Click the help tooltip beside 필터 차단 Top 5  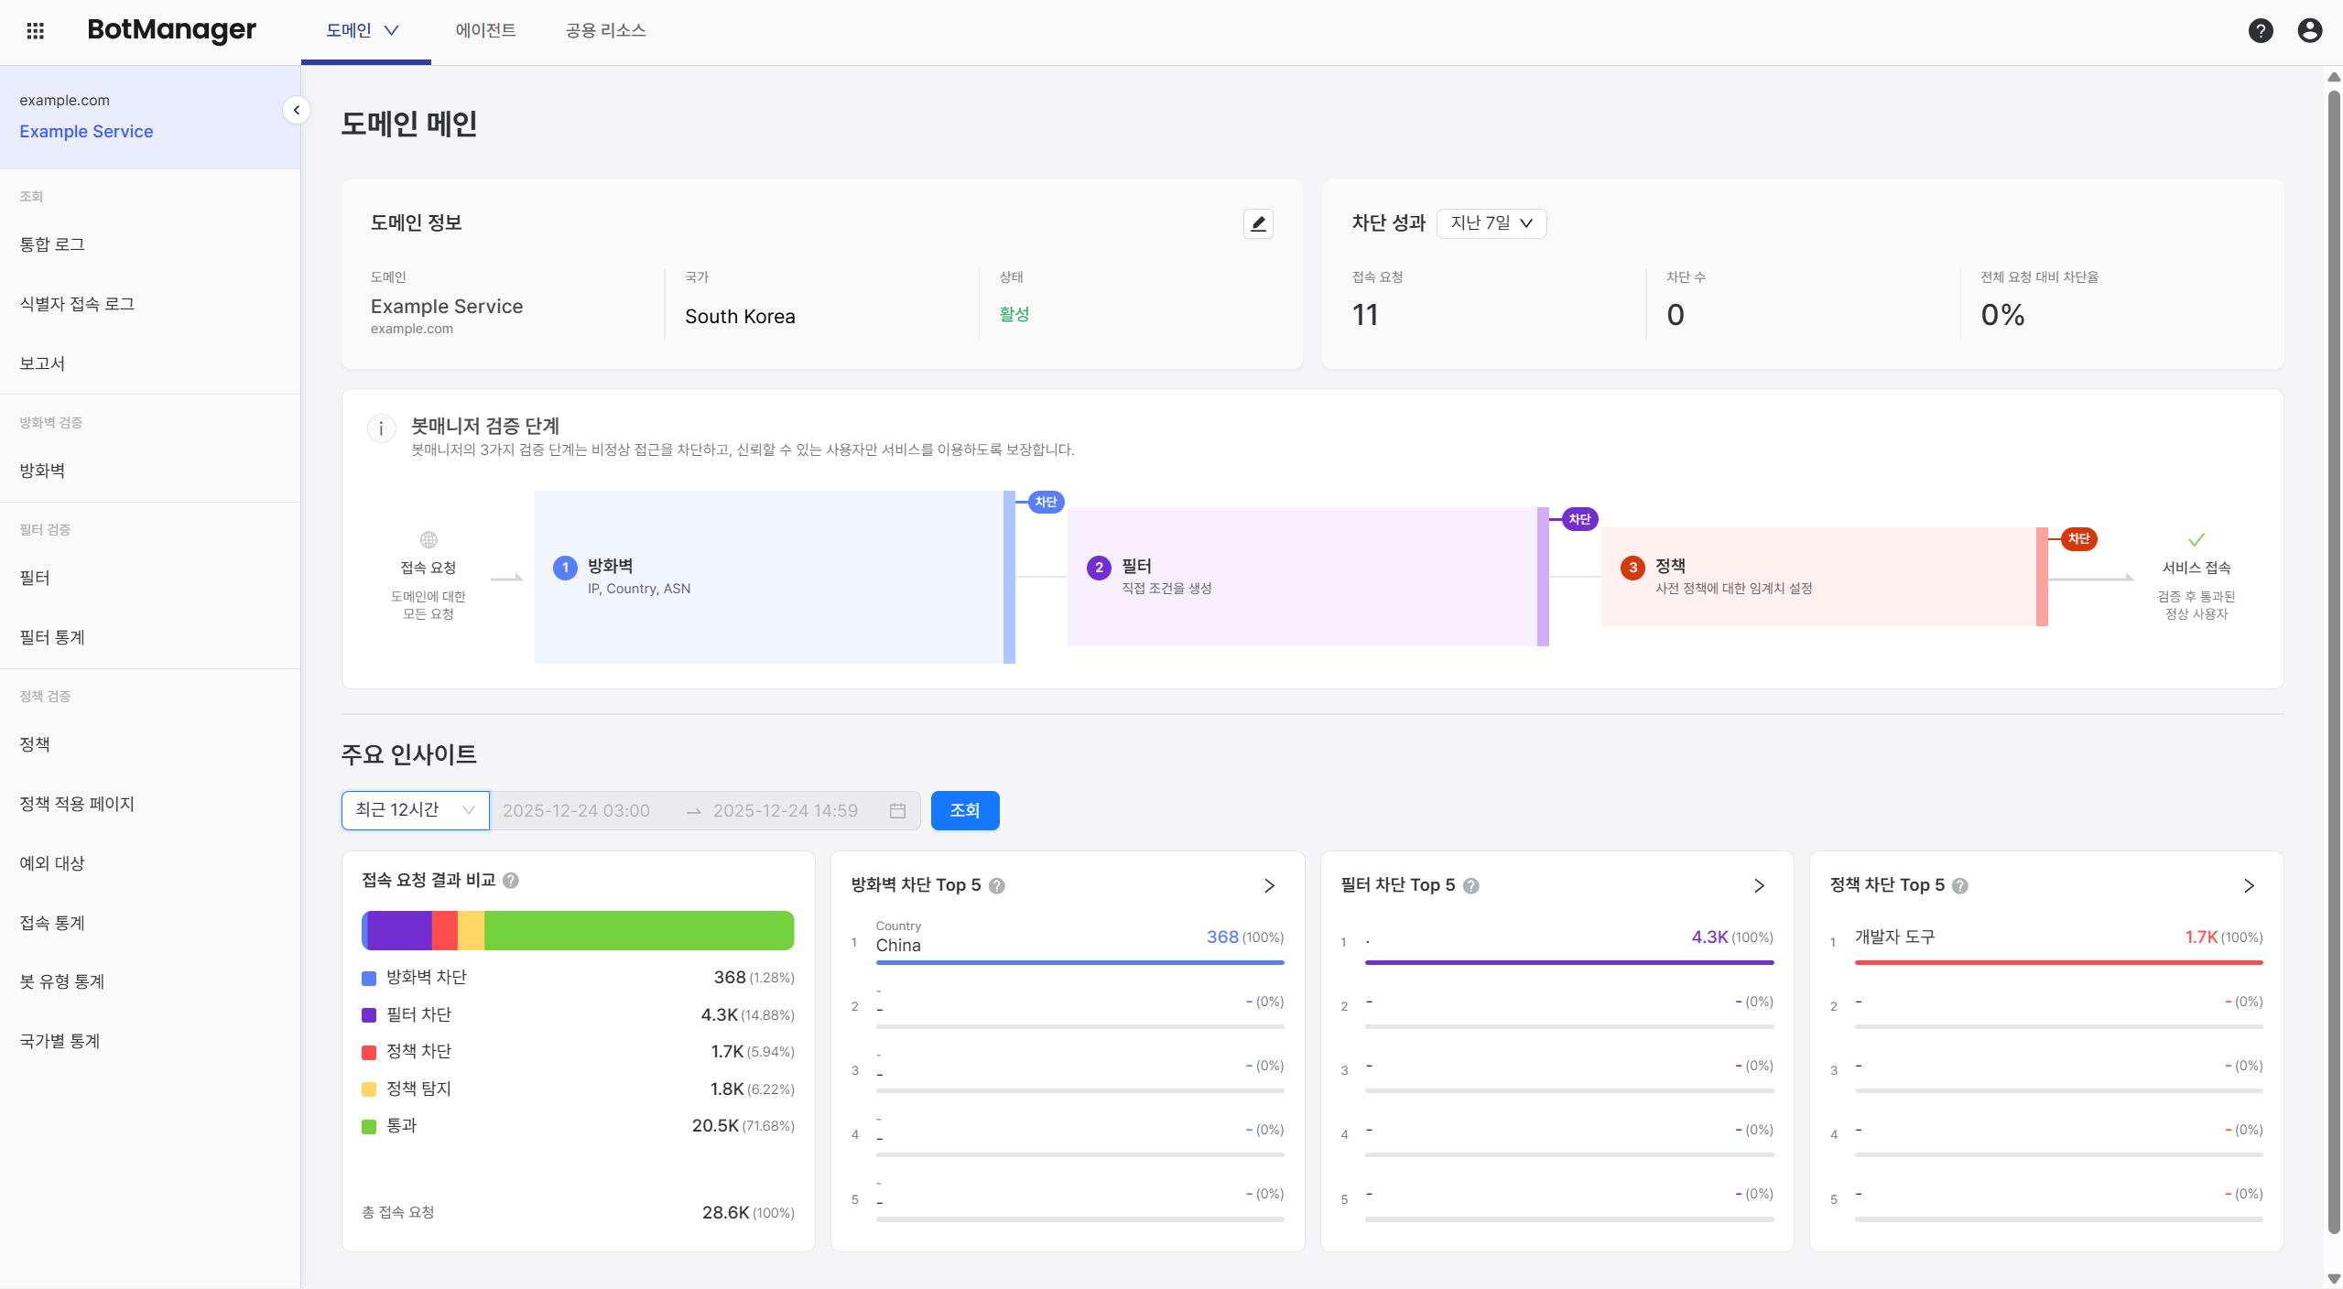(x=1471, y=885)
